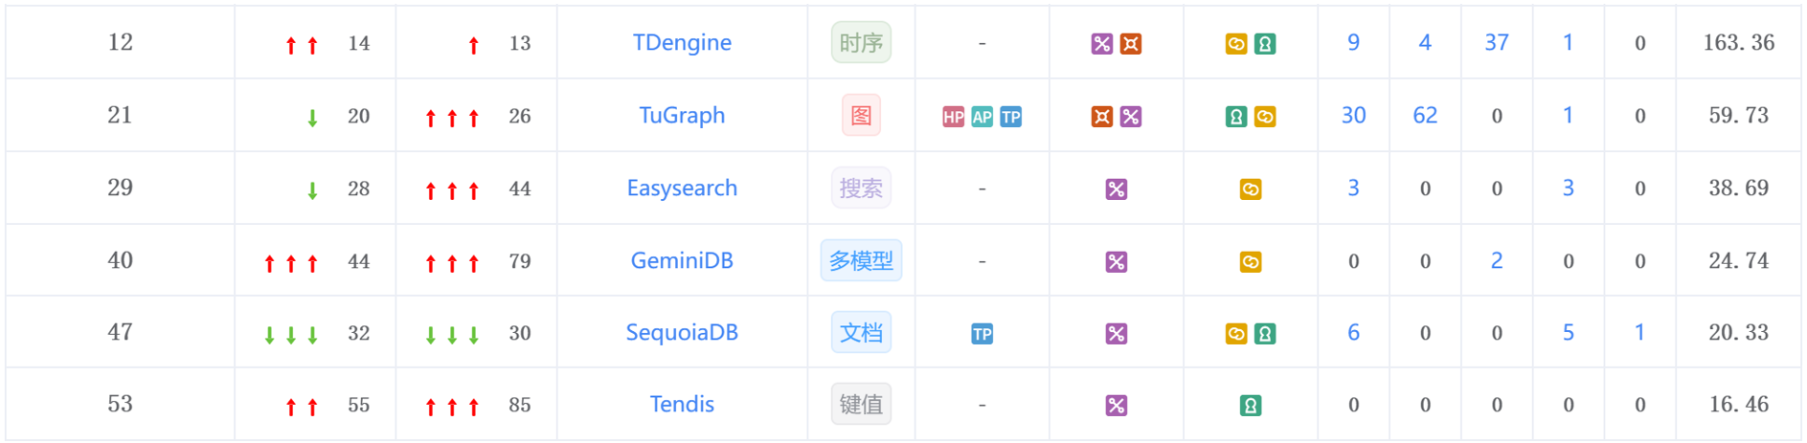Screen dimensions: 1807x443
Task: Click rank number 40 in the first column
Action: pyautogui.click(x=120, y=261)
